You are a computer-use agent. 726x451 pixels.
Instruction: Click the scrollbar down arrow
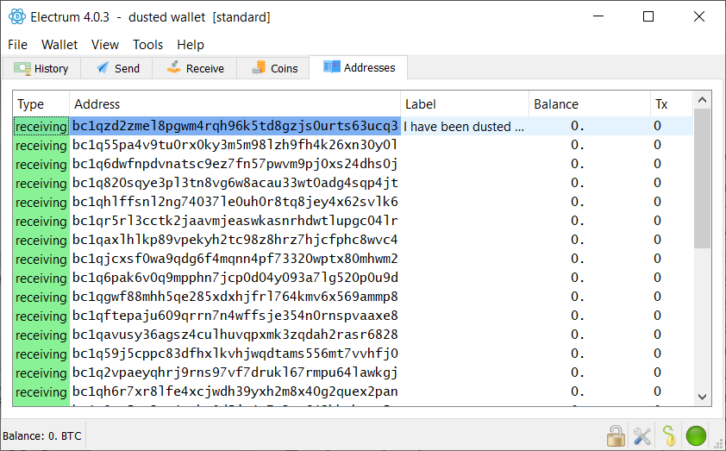point(702,397)
